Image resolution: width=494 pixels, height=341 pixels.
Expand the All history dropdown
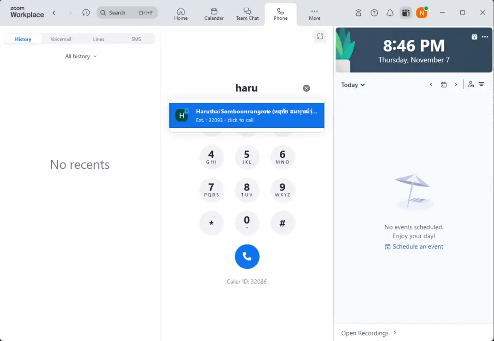click(81, 56)
